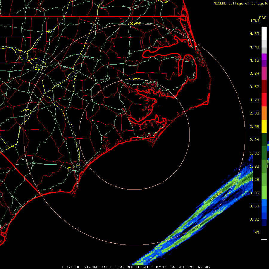Select the 0.64 legend value
Image resolution: width=269 pixels, height=269 pixels.
254,206
